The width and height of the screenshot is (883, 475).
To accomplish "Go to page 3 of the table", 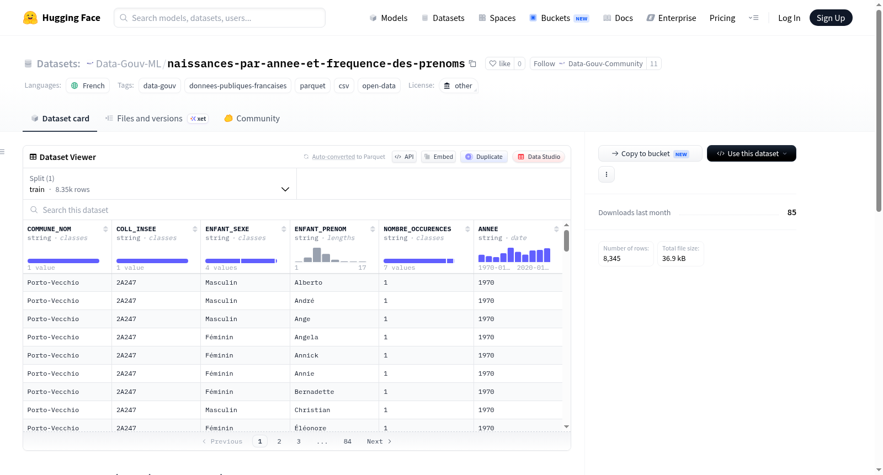I will (299, 441).
